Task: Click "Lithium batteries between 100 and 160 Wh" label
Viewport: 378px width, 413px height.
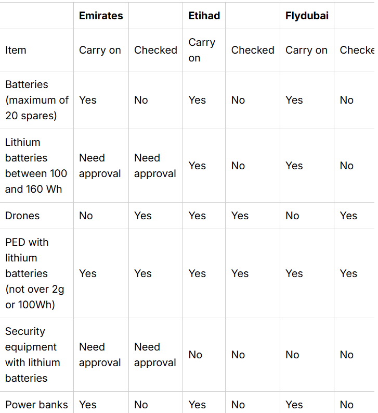Action: pos(36,166)
